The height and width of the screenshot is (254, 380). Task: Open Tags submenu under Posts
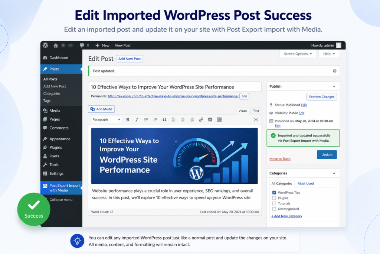point(47,100)
